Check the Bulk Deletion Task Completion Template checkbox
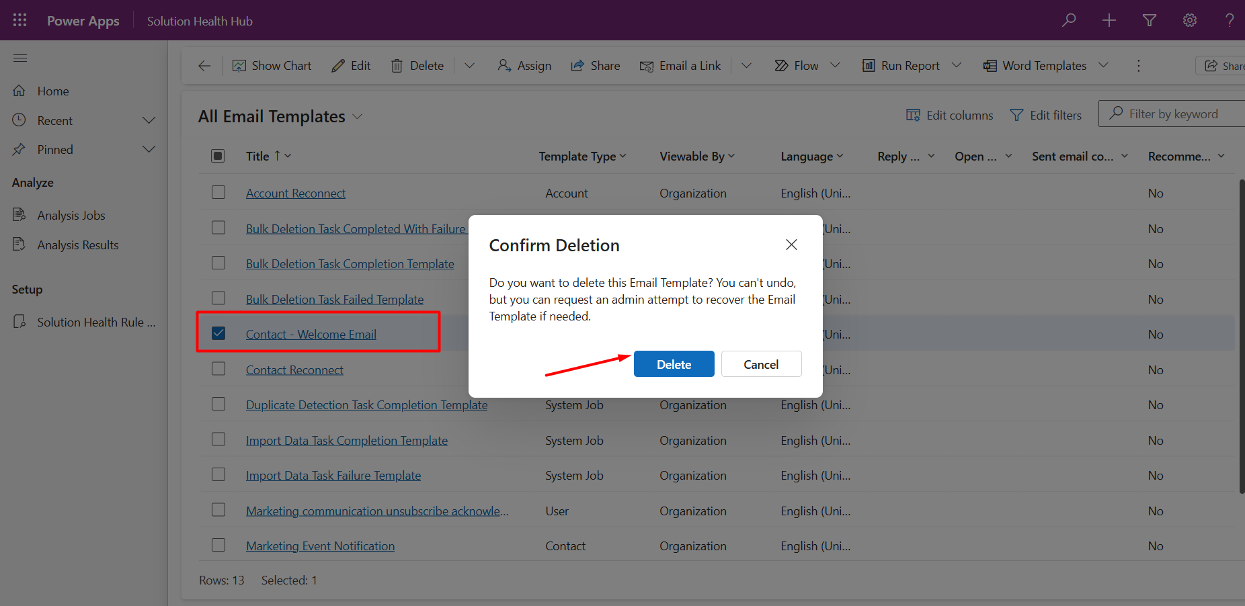 pyautogui.click(x=218, y=263)
